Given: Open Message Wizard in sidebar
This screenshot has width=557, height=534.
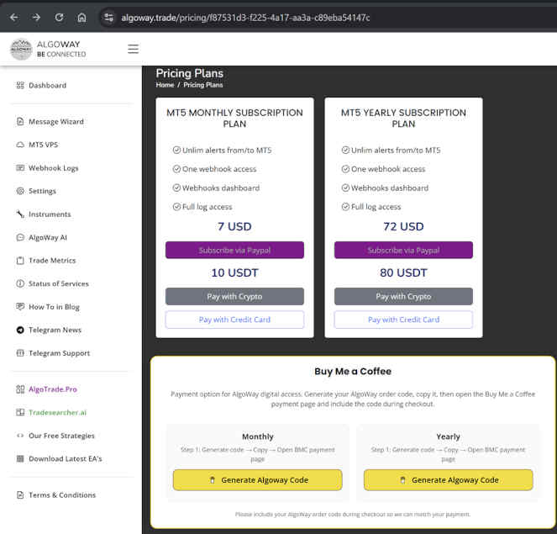Looking at the screenshot, I should pyautogui.click(x=56, y=122).
